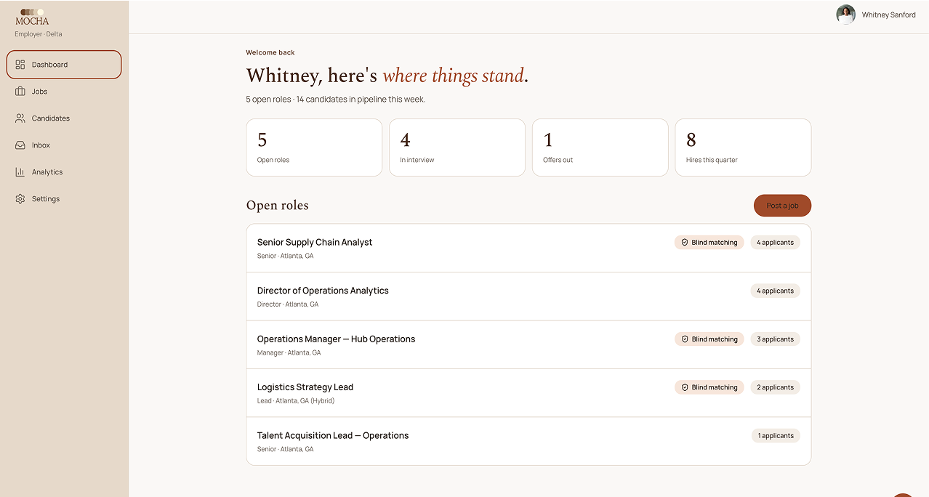Click the Post a job button

coord(782,206)
